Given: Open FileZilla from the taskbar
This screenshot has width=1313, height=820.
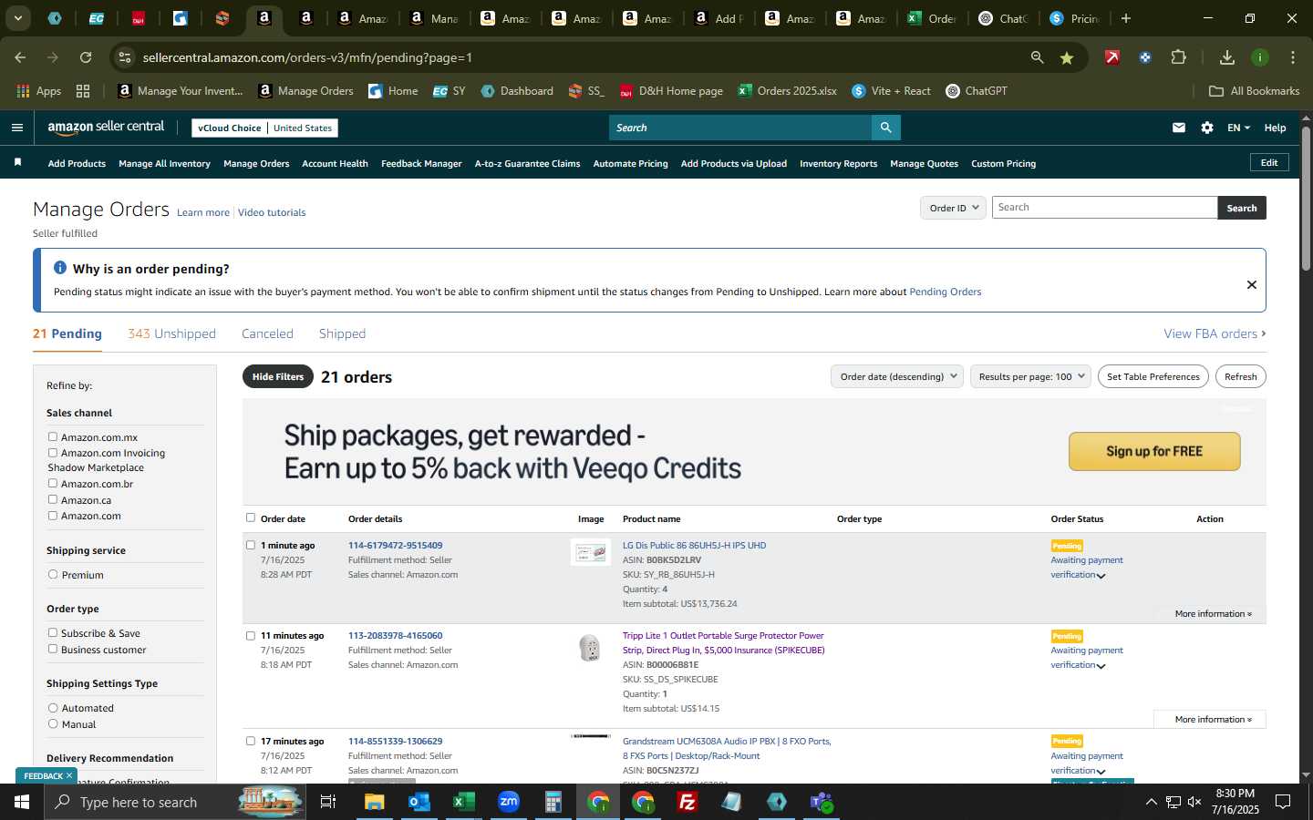Looking at the screenshot, I should pos(688,802).
